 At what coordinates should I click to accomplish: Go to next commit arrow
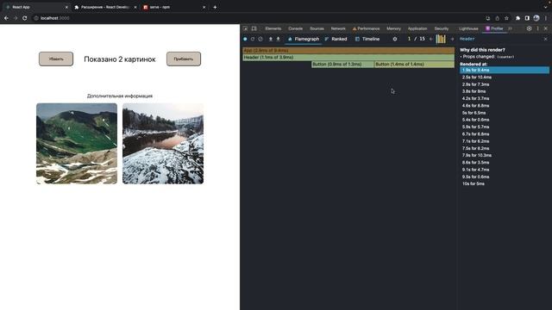(x=452, y=39)
